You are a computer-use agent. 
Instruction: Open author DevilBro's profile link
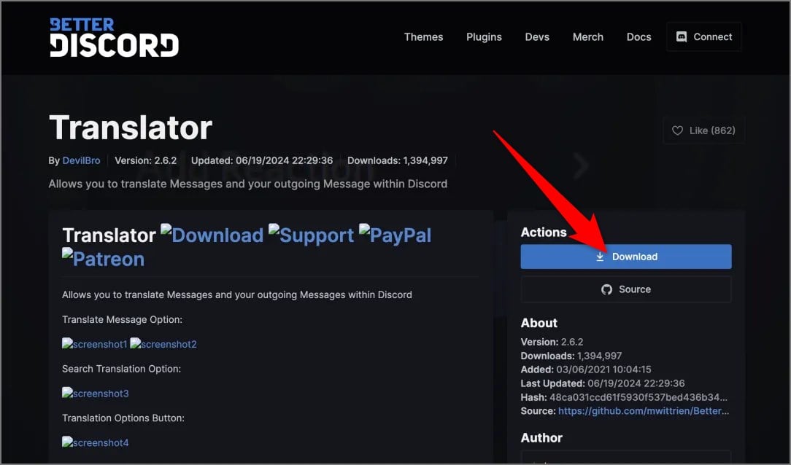pos(81,160)
